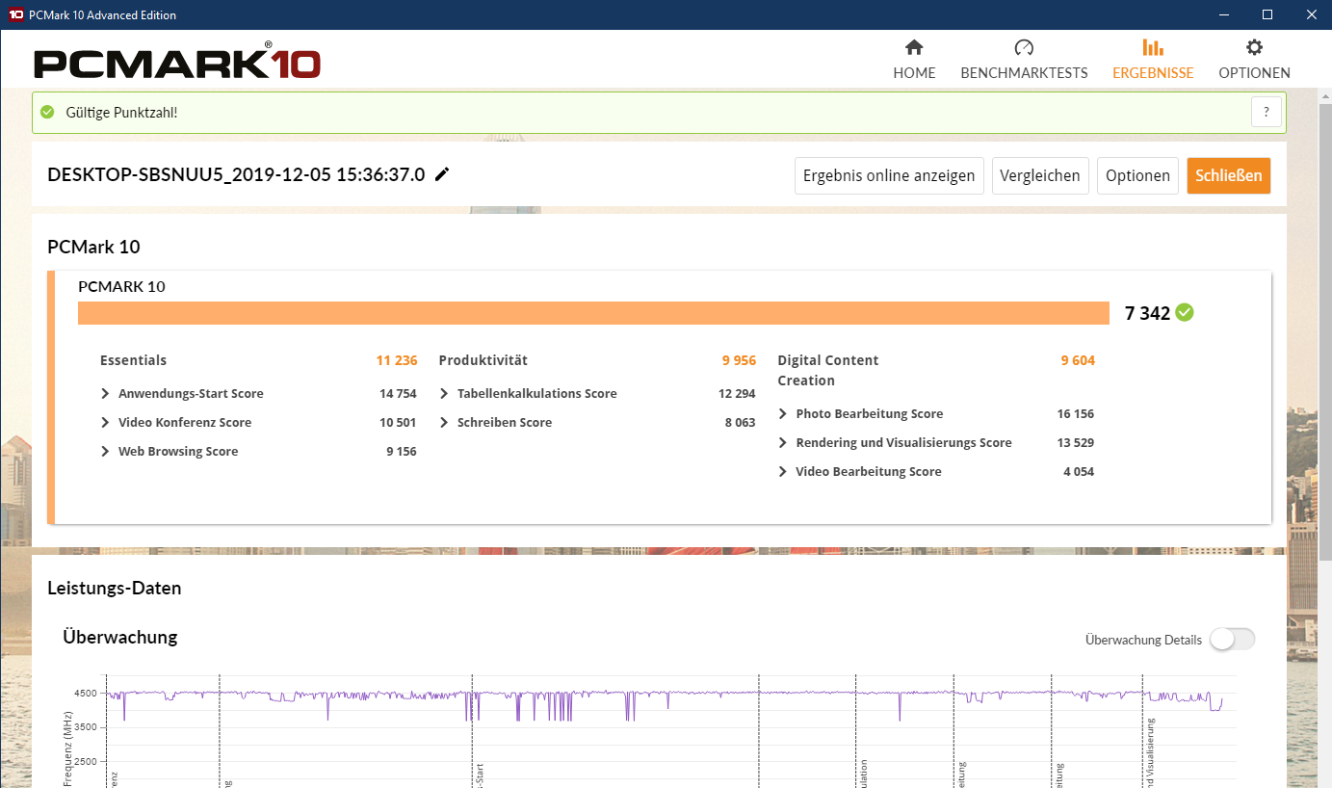Click the 3500 axis label on graph
Image resolution: width=1332 pixels, height=788 pixels.
click(85, 727)
